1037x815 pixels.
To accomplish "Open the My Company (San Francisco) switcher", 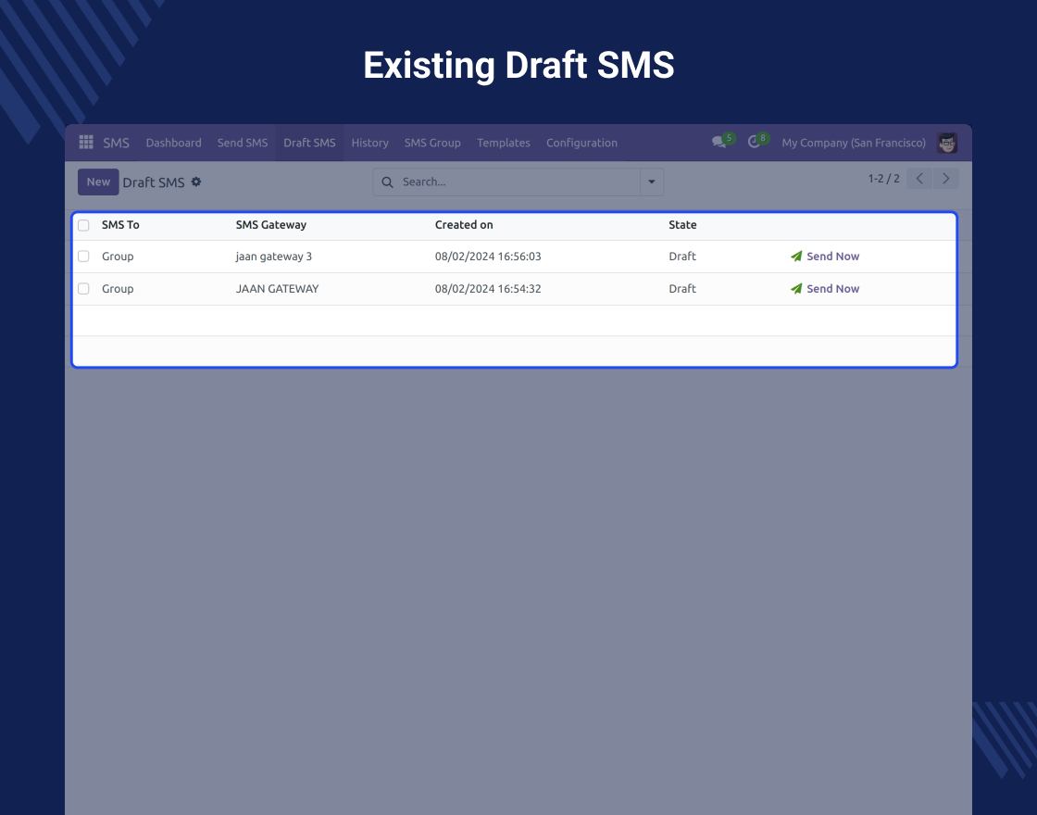I will (x=853, y=143).
